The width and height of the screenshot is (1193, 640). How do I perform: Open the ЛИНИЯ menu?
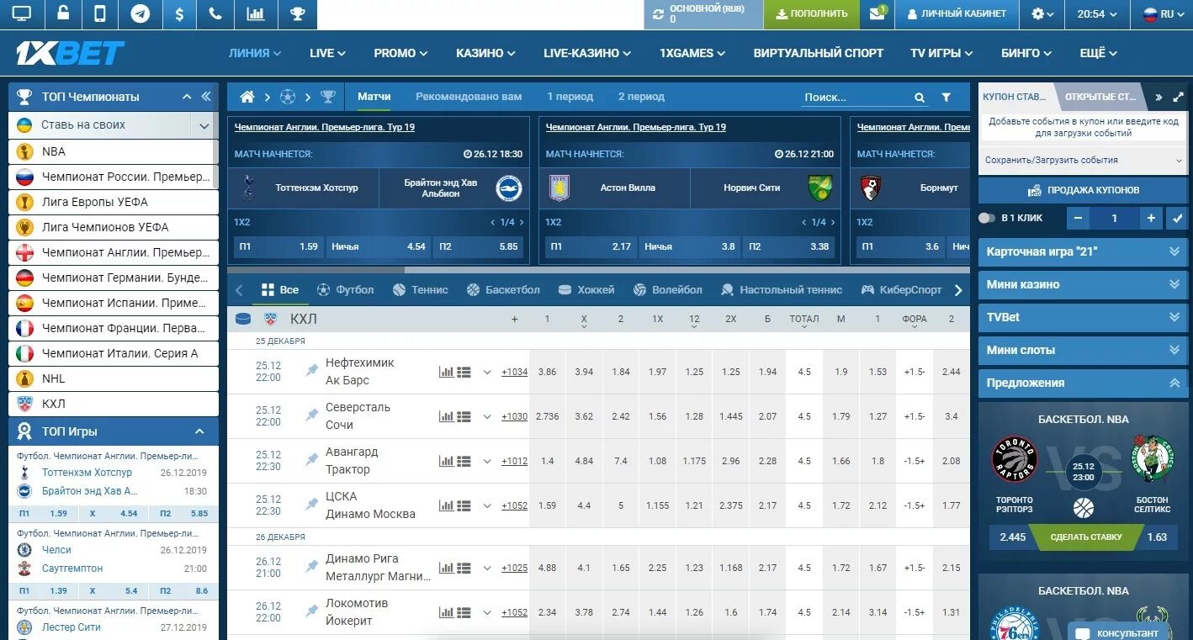click(255, 53)
